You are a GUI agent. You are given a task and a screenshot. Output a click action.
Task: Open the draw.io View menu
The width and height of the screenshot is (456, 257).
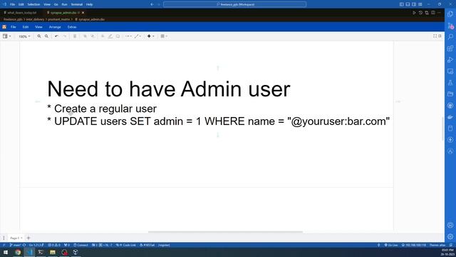[38, 27]
